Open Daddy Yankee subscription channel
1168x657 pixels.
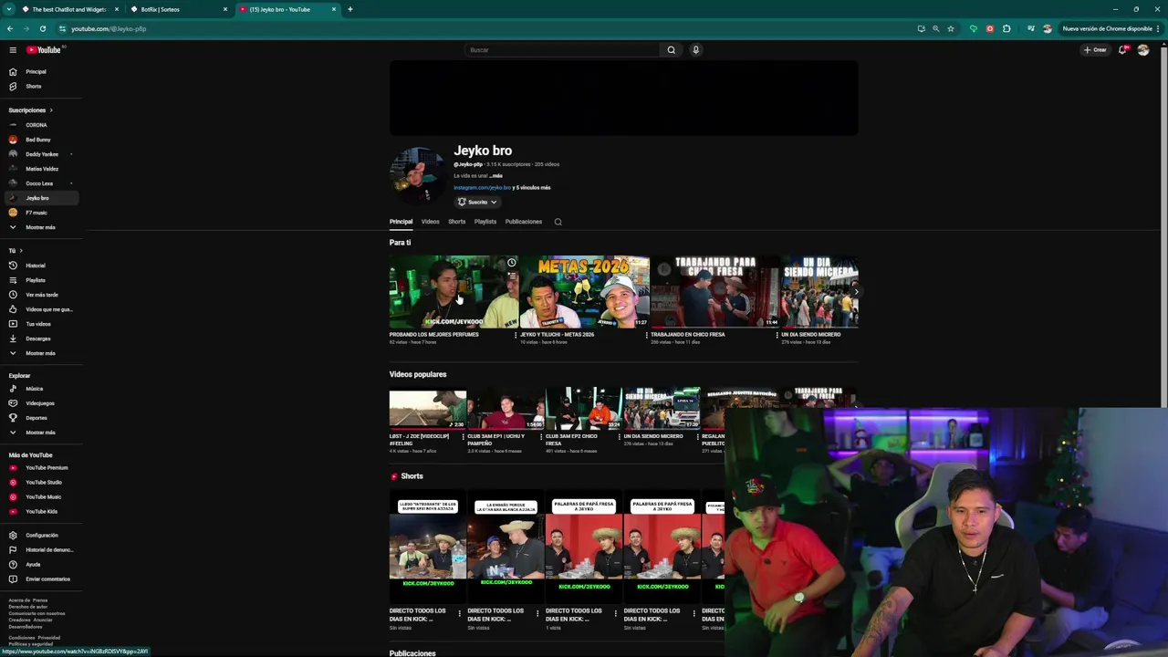(41, 154)
